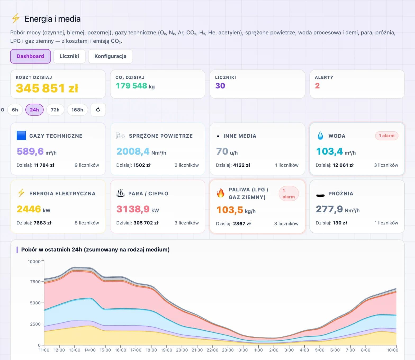415x360 pixels.
Task: Click the 103,4 m³/h water value
Action: point(336,151)
